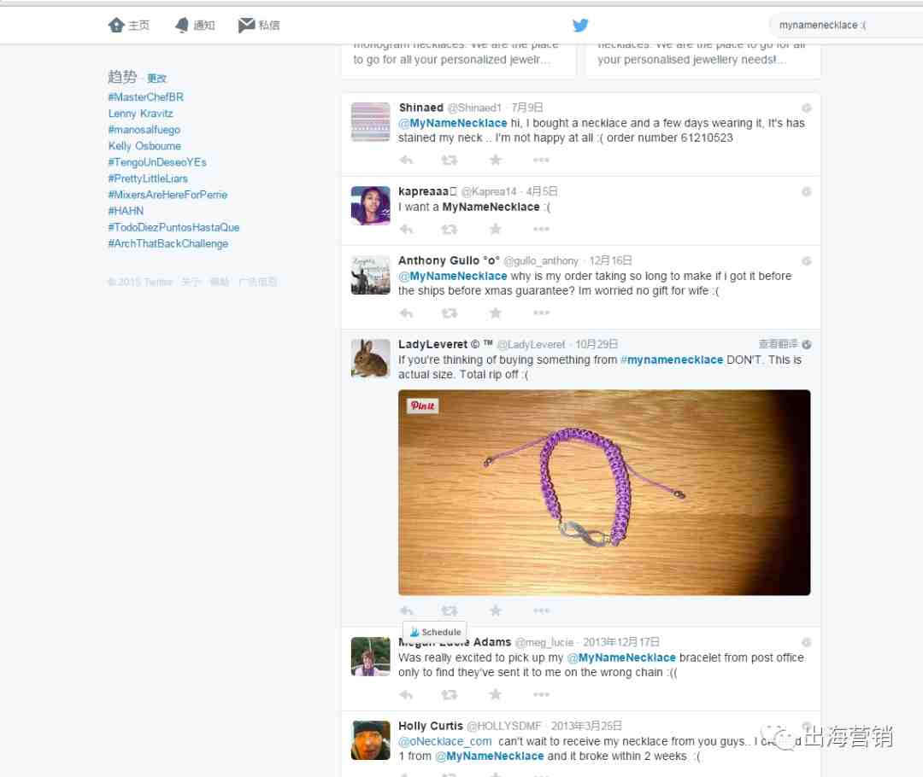Open the #TengoUnDeseoYEs trend

click(156, 162)
